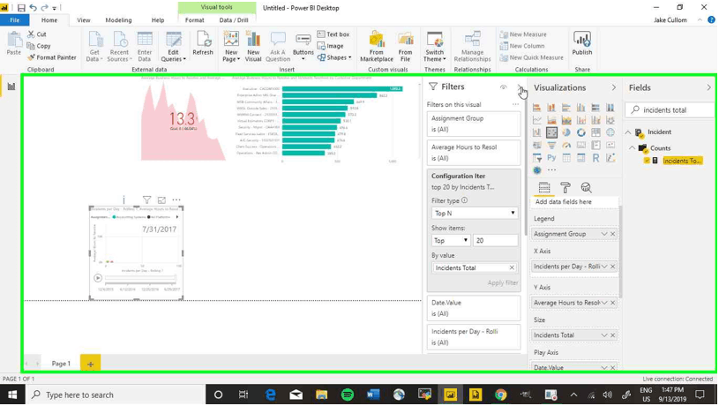The image size is (719, 406).
Task: Click the play axis slider track
Action: (x=140, y=277)
